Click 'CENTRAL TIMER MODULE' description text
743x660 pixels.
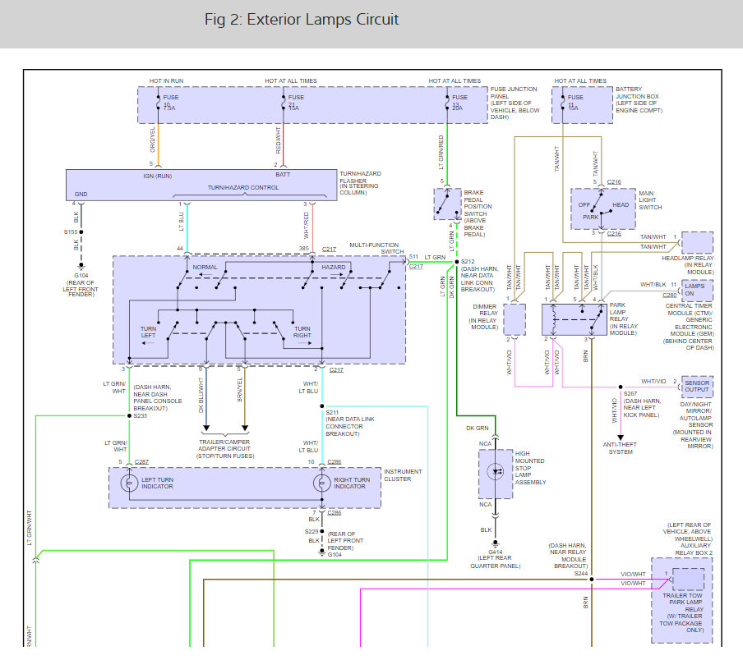(690, 327)
